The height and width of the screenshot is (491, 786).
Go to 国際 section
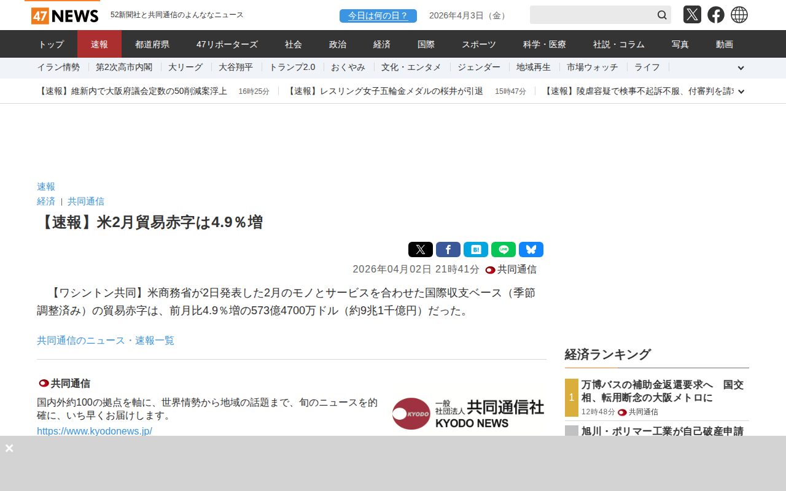(426, 44)
